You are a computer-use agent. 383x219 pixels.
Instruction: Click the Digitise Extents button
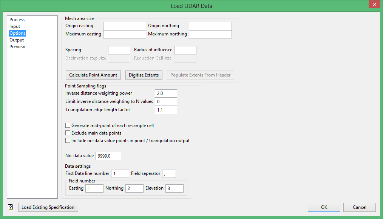point(144,75)
